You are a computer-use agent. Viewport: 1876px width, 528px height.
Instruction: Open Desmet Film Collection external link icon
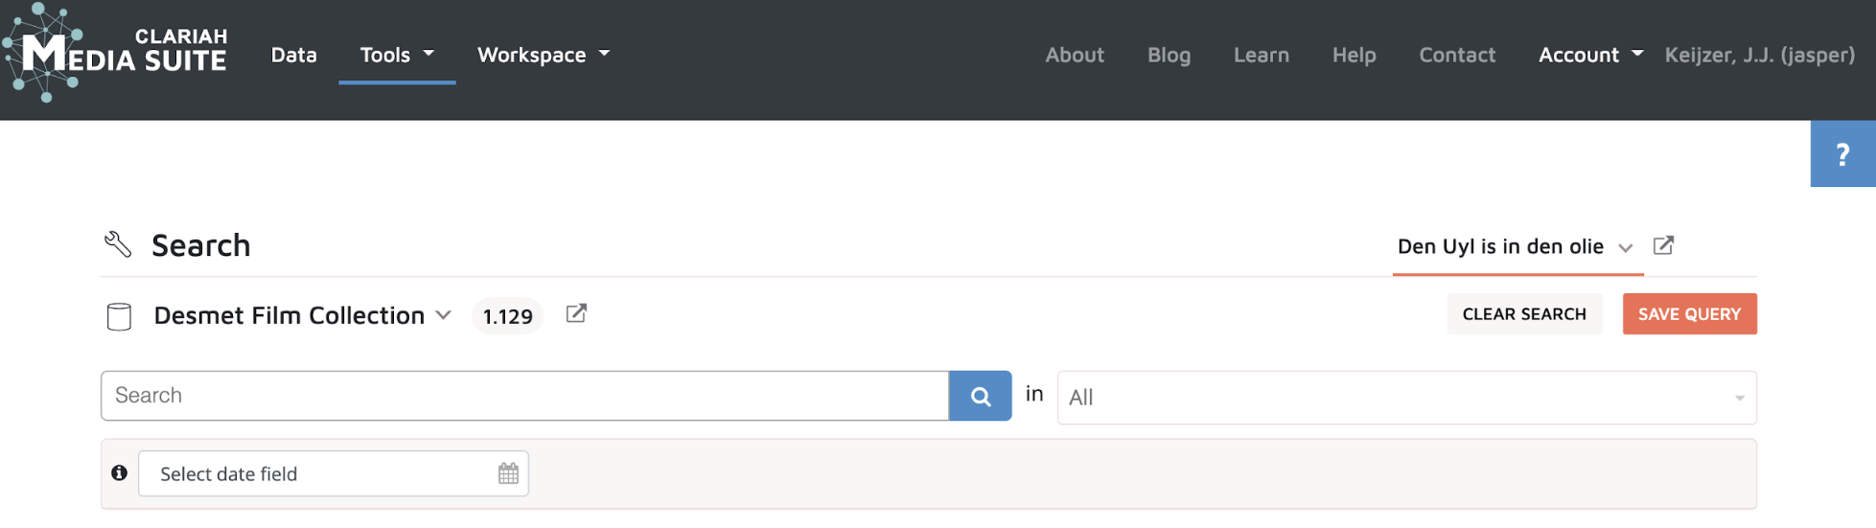(576, 313)
